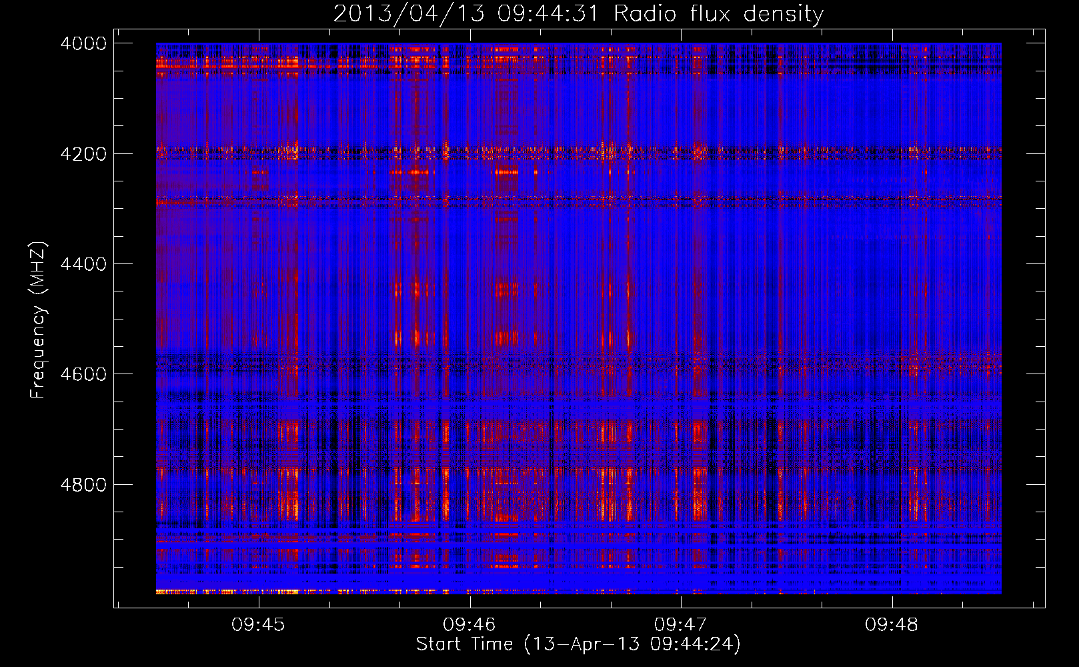Select the 4200 frequency tick label
This screenshot has height=667, width=1079.
click(83, 154)
